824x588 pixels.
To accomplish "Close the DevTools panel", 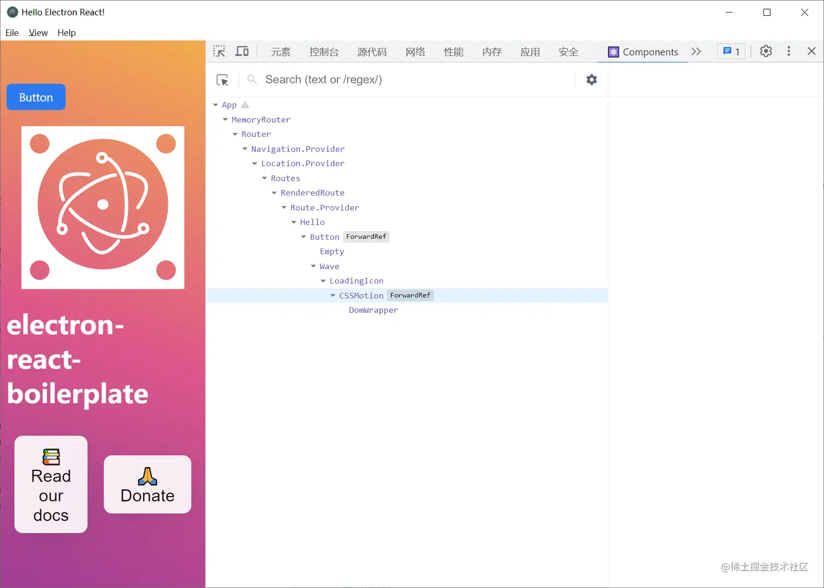I will coord(811,51).
